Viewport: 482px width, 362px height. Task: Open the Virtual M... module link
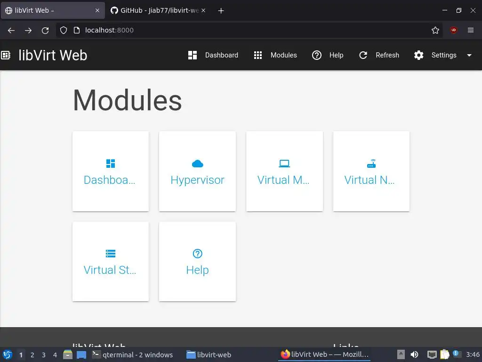coord(283,180)
